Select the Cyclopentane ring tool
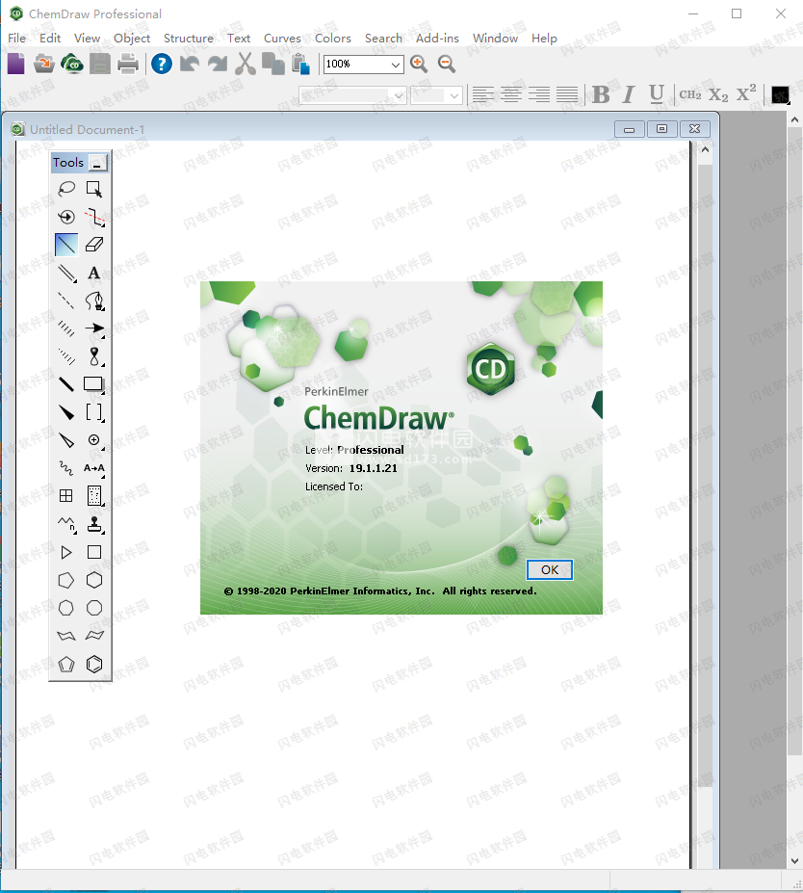This screenshot has height=893, width=803. point(66,580)
